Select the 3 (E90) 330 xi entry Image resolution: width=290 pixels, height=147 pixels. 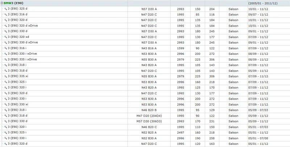(x=18, y=105)
